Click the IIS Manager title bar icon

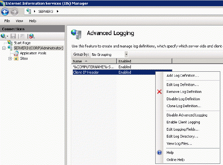point(3,3)
